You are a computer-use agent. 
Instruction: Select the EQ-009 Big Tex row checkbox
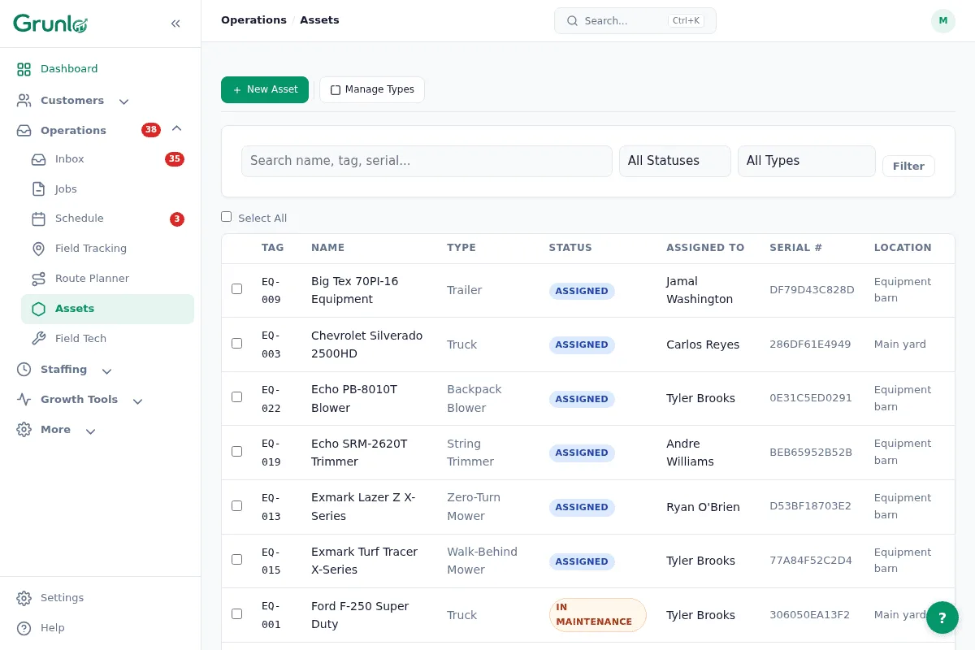tap(237, 289)
